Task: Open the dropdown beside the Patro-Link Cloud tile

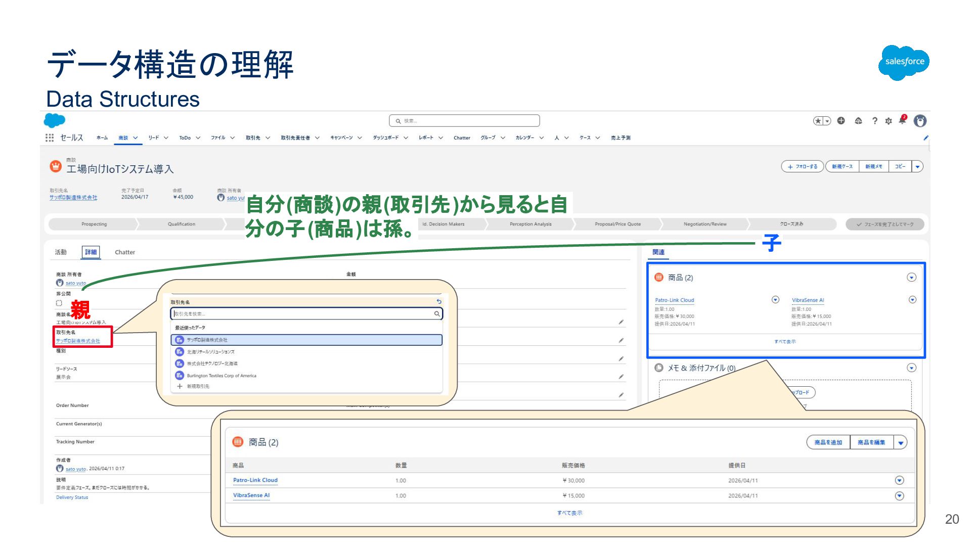Action: point(775,300)
